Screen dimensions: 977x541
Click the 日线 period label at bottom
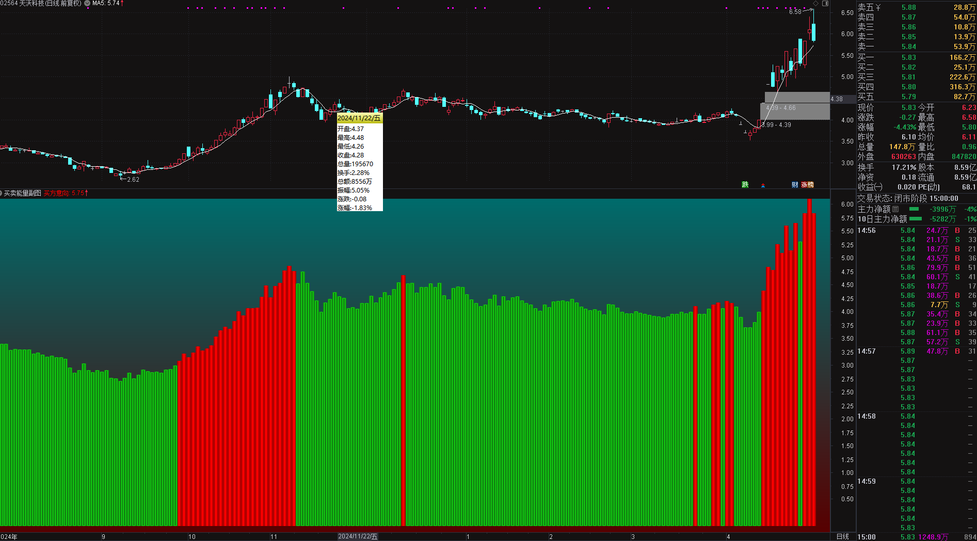842,536
